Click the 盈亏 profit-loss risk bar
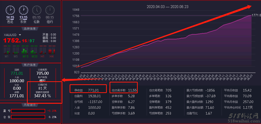This screenshot has width=261, height=124. pos(28,111)
